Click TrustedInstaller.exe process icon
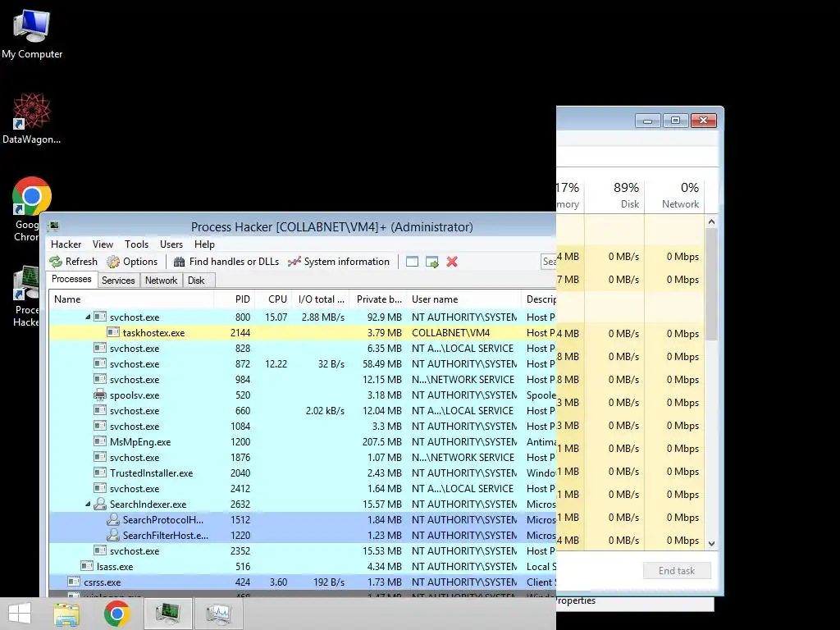This screenshot has height=630, width=840. pyautogui.click(x=99, y=473)
